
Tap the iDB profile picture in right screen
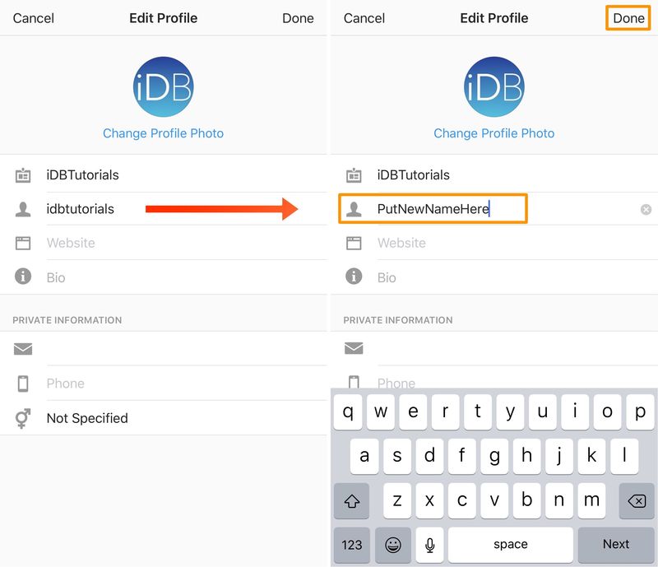[494, 87]
